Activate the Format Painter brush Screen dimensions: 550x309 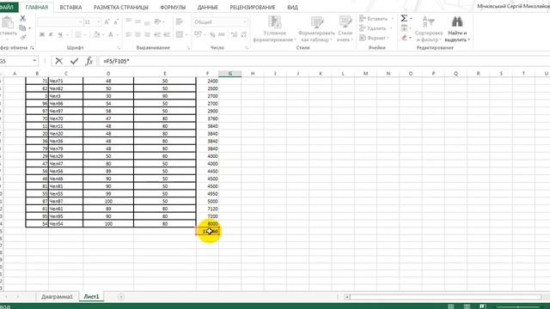[23, 37]
